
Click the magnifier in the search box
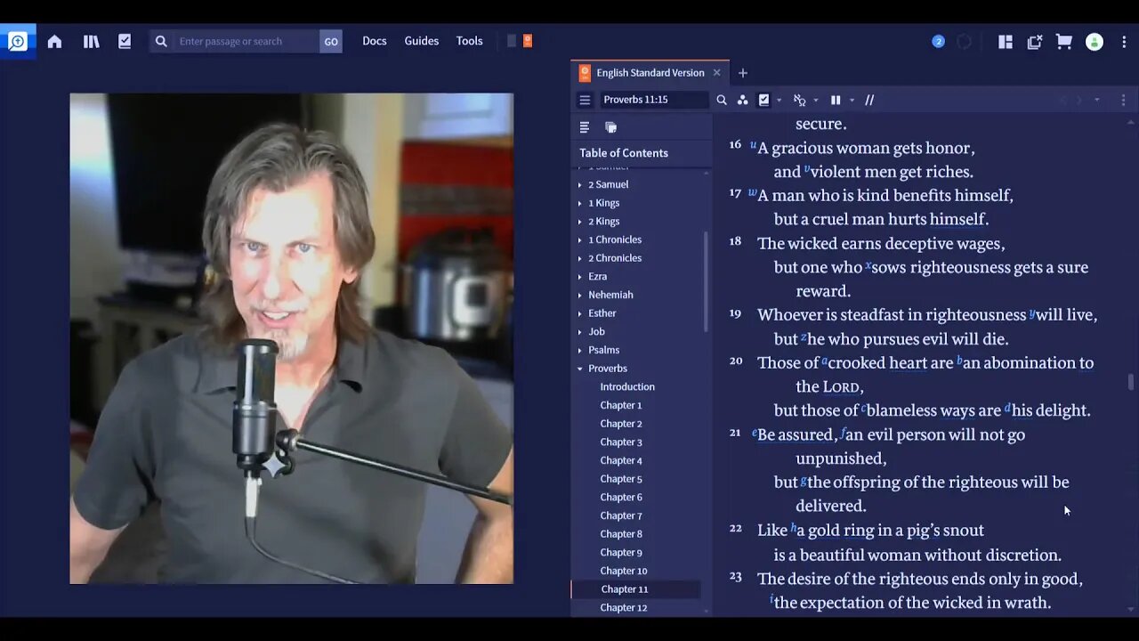(x=161, y=41)
